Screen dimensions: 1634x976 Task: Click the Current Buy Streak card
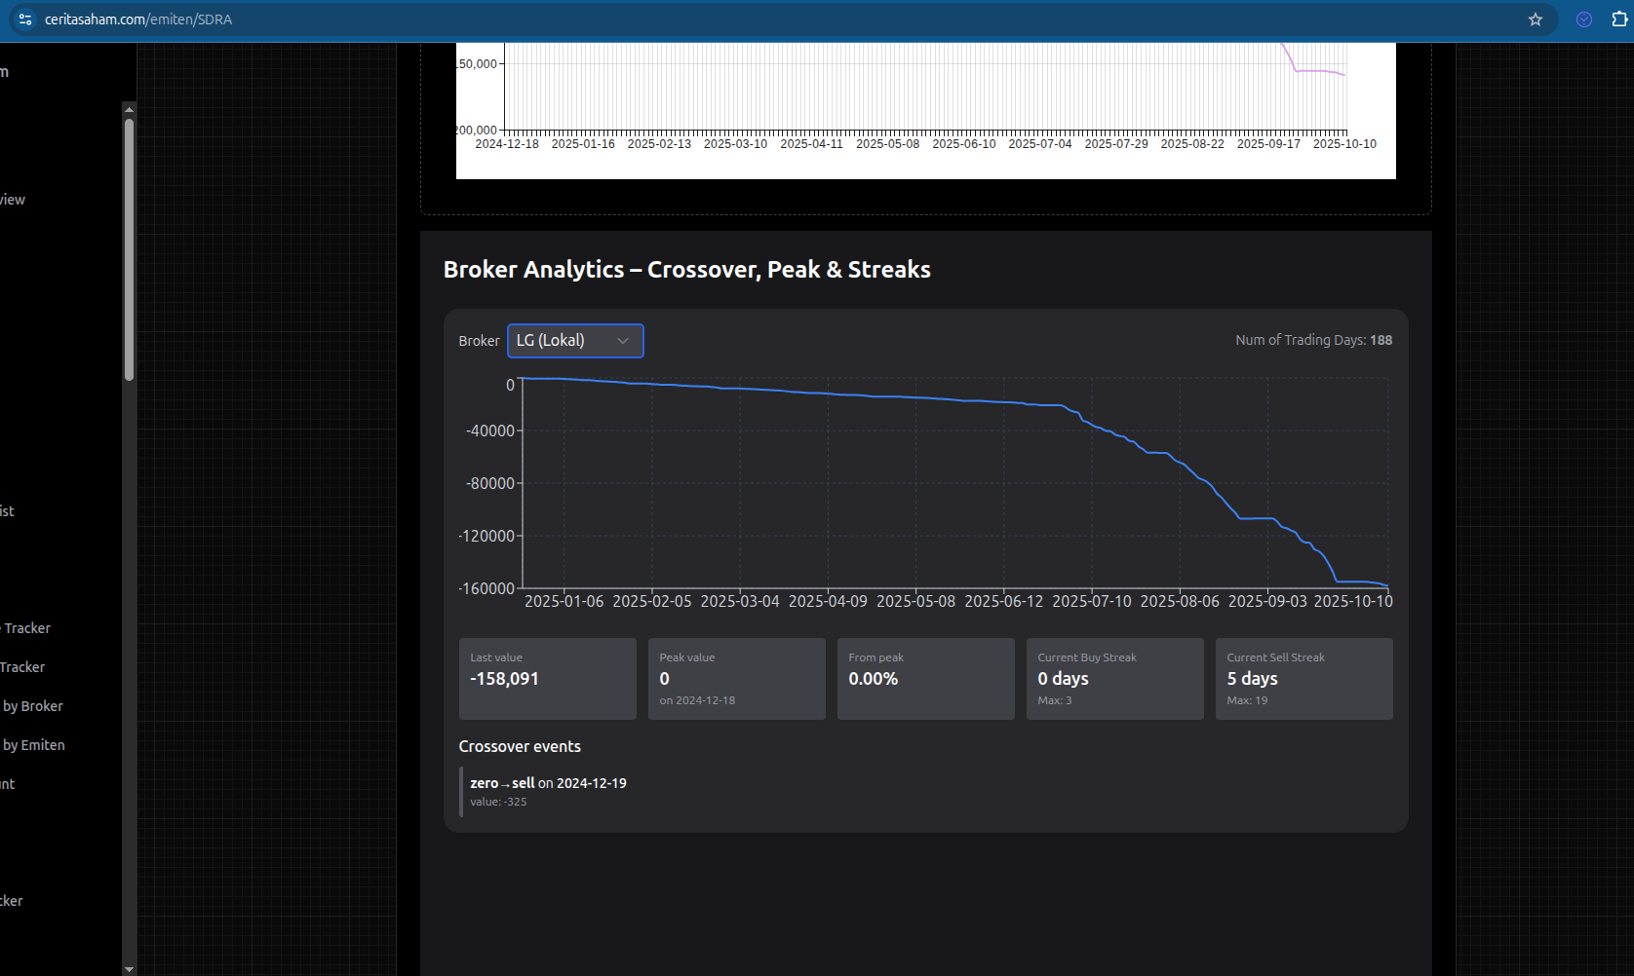(1114, 679)
